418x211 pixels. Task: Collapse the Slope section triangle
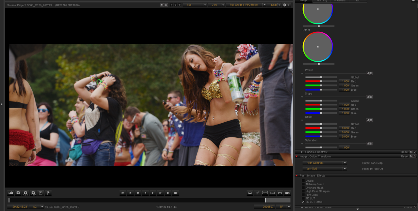(x=302, y=97)
